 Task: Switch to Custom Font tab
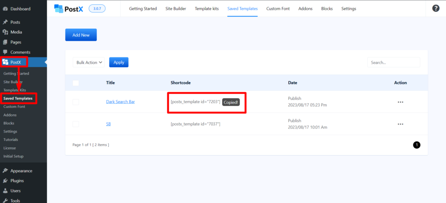[278, 9]
